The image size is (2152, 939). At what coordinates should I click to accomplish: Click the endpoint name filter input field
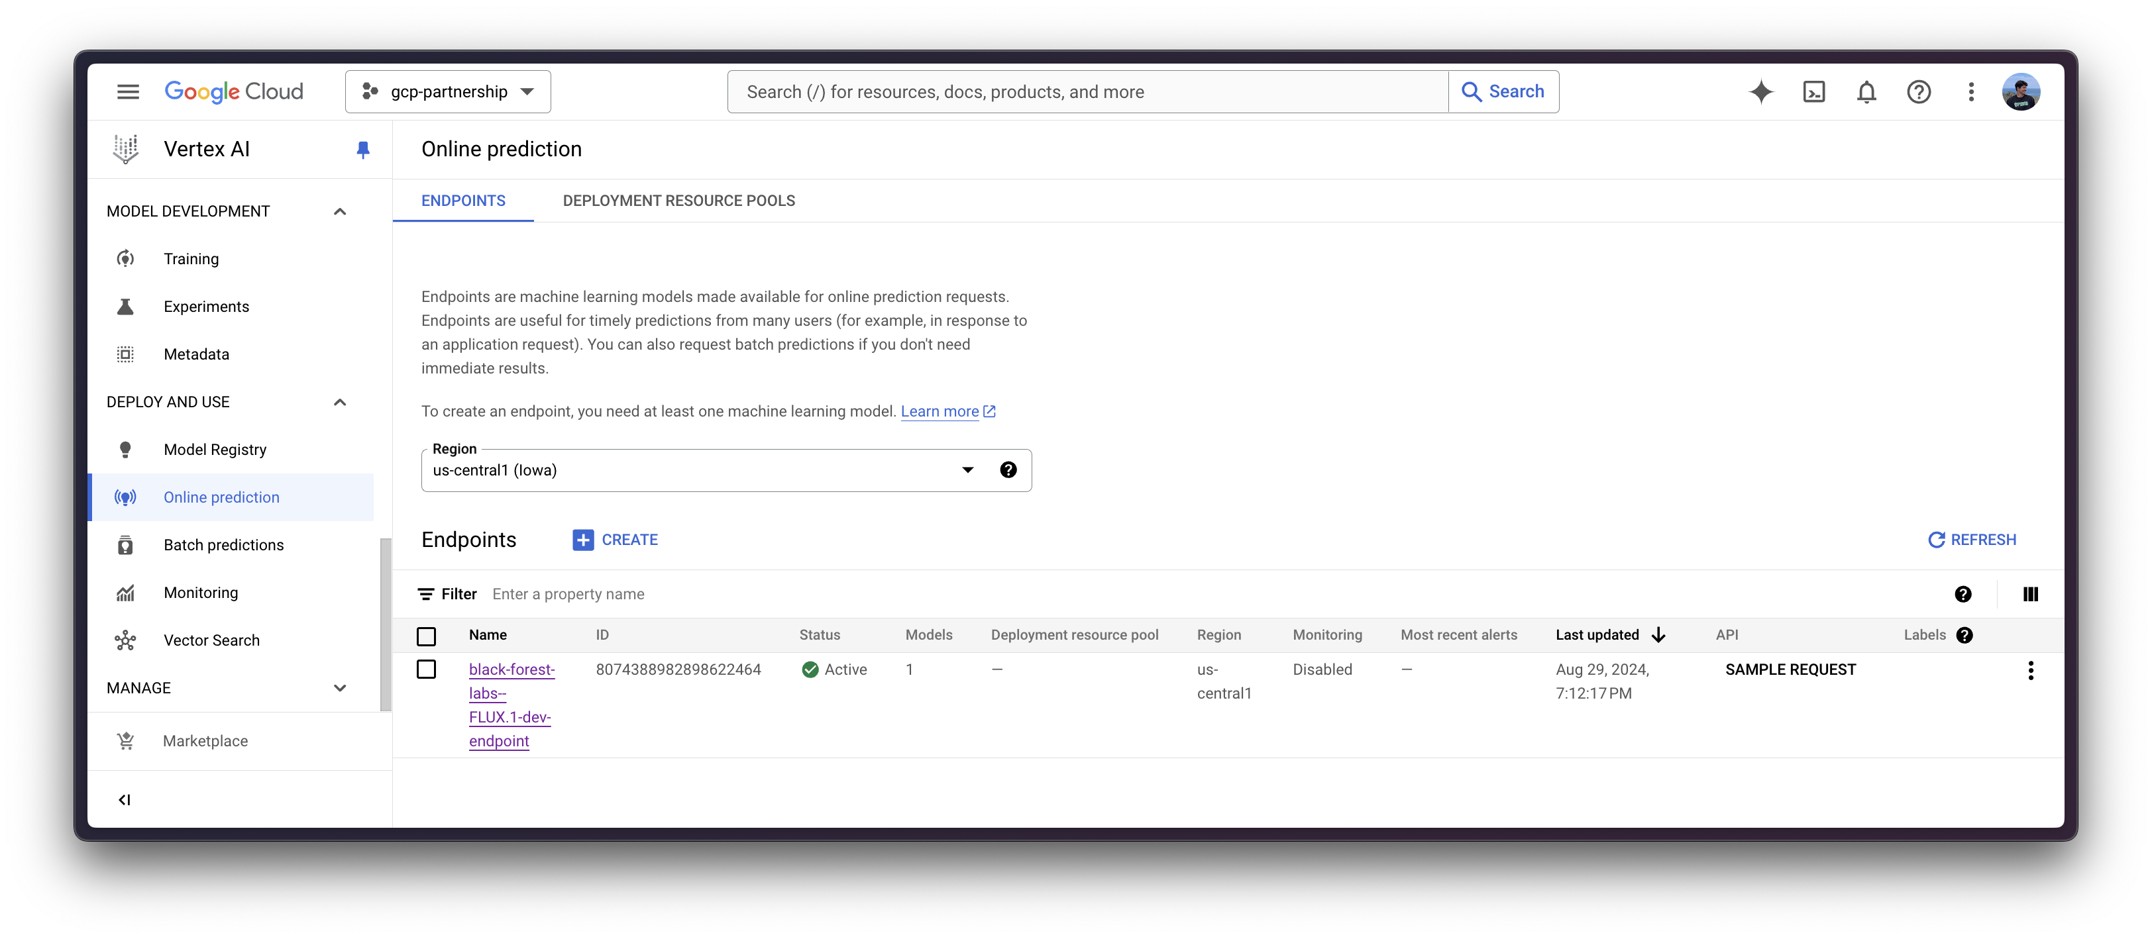[570, 593]
